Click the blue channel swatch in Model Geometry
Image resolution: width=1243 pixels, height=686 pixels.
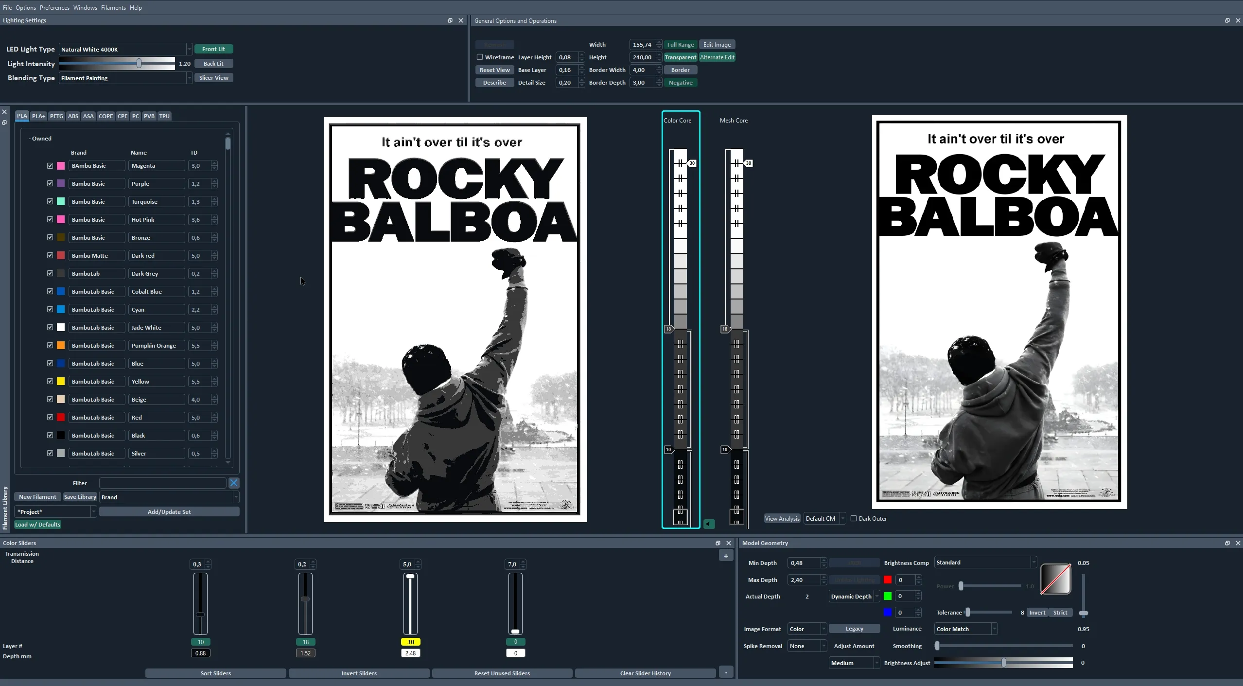click(x=888, y=613)
